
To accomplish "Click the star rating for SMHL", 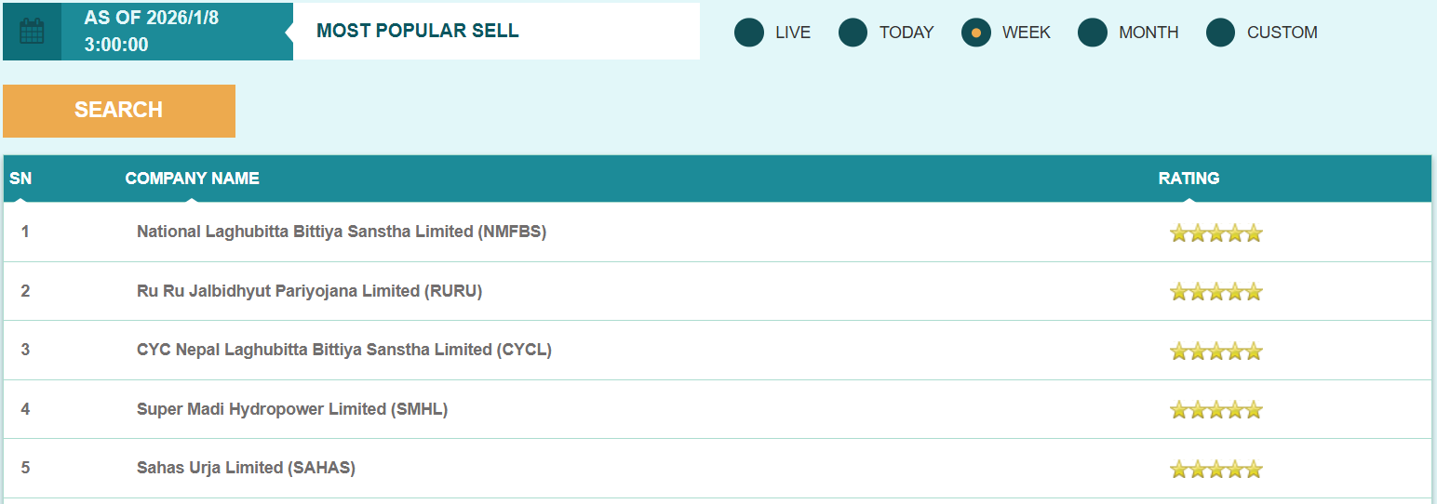I will (x=1215, y=409).
